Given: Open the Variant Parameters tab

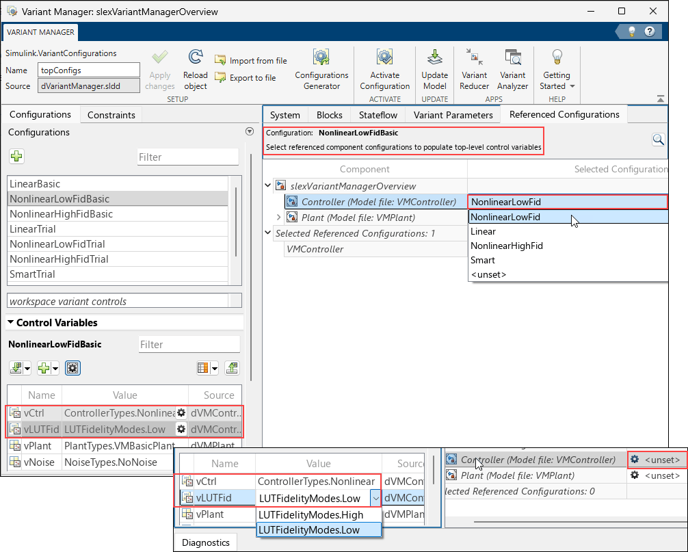Looking at the screenshot, I should 453,115.
